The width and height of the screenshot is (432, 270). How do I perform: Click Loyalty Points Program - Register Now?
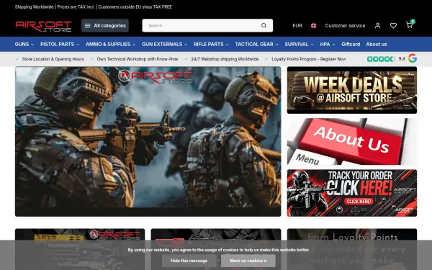click(309, 59)
